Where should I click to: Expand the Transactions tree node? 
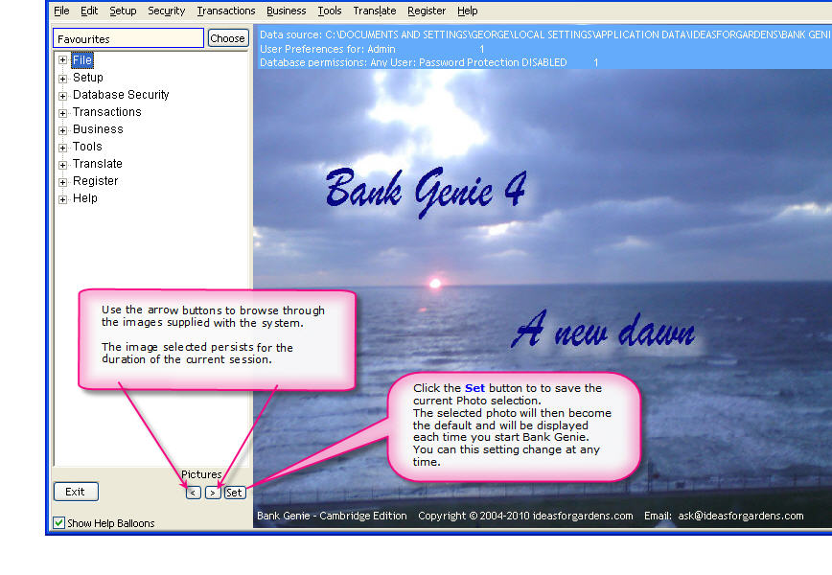pyautogui.click(x=62, y=113)
